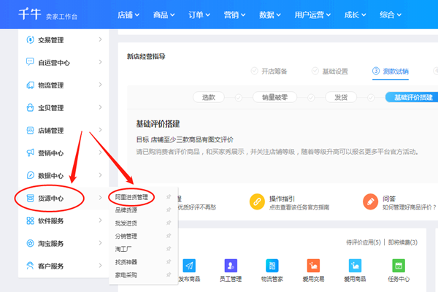This screenshot has width=438, height=292.
Task: Expand the 客户服务 sidebar item
Action: pos(64,266)
